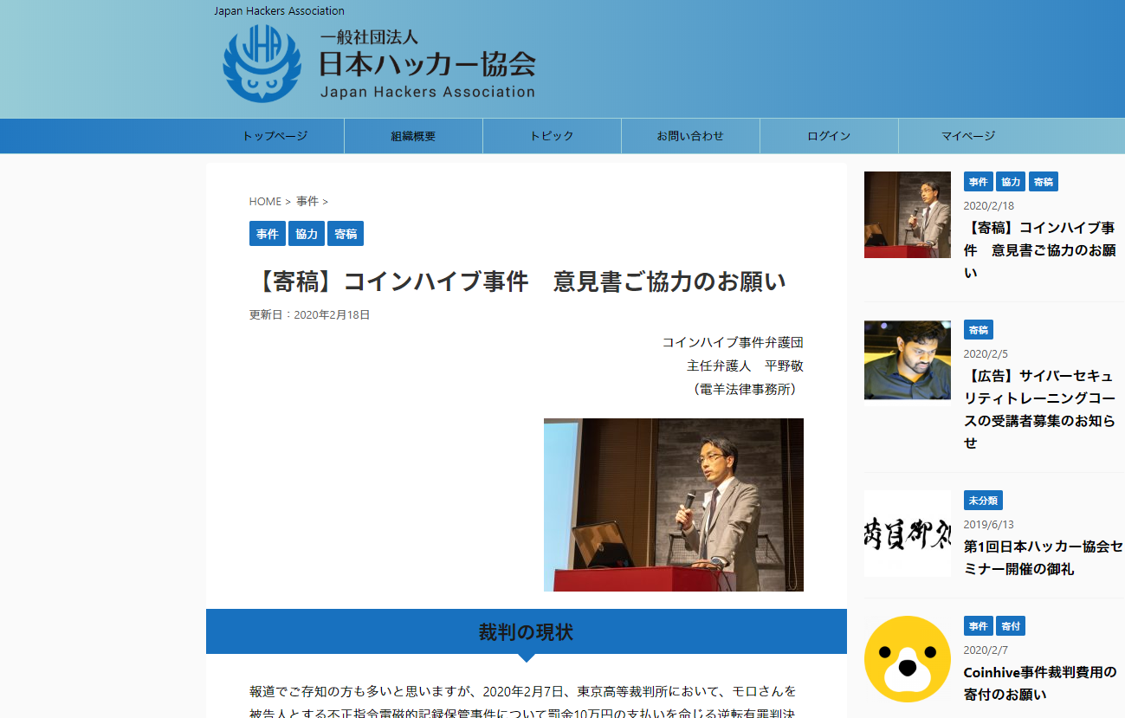Open the トップページ menu item
Screen dimensions: 1125x718
[275, 136]
